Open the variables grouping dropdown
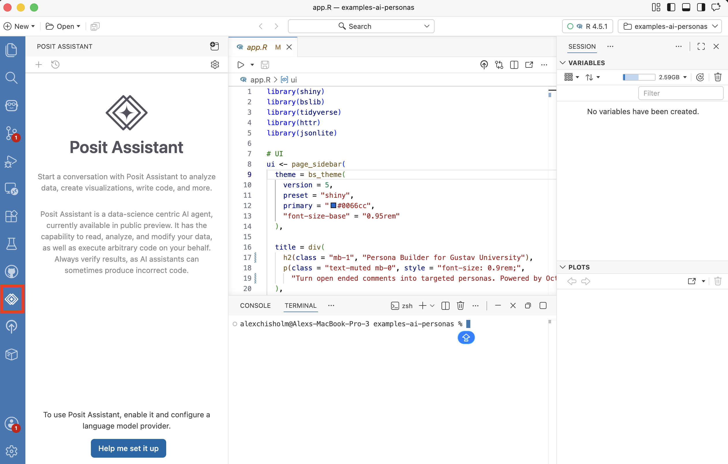 point(571,77)
